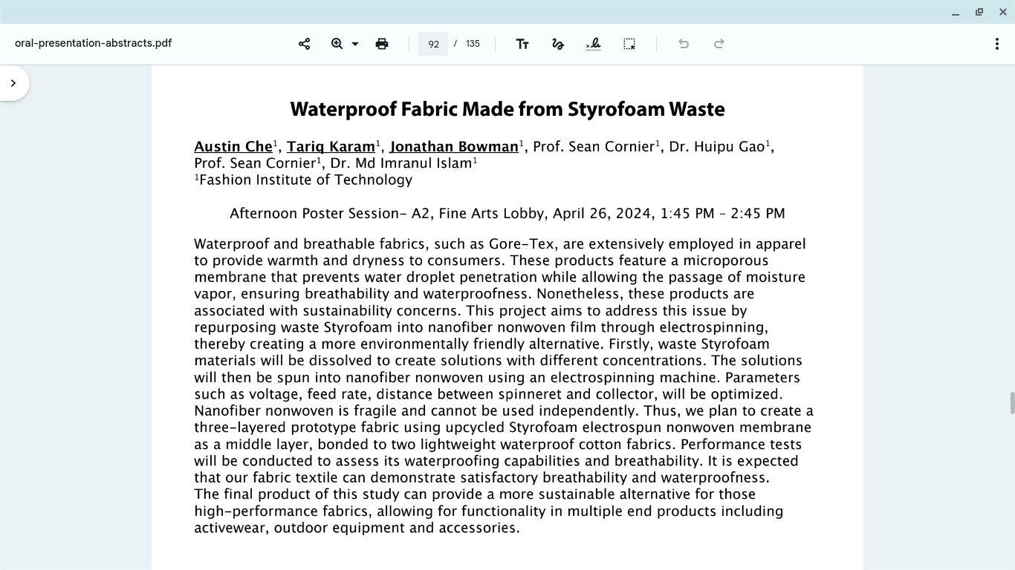This screenshot has width=1015, height=570.
Task: Click author name Austin Che
Action: tap(233, 146)
